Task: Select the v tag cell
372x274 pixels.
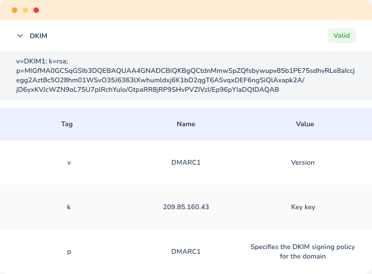Action: pos(69,163)
